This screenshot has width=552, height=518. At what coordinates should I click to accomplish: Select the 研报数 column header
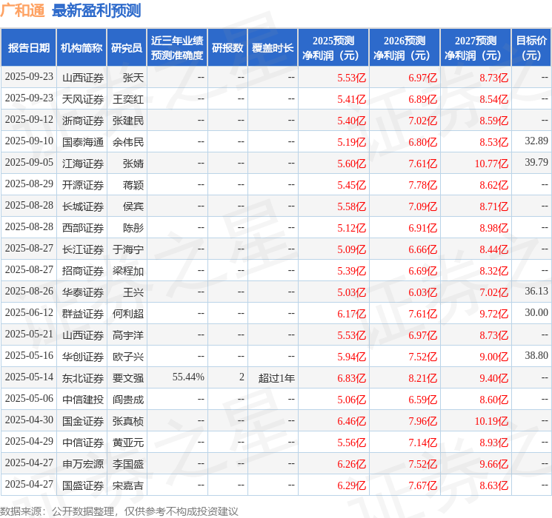[227, 47]
